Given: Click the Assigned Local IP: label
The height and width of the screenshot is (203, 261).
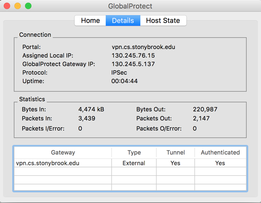Looking at the screenshot, I should (x=48, y=55).
